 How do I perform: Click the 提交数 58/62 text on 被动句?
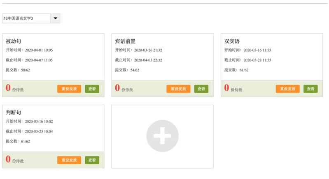tap(18, 70)
